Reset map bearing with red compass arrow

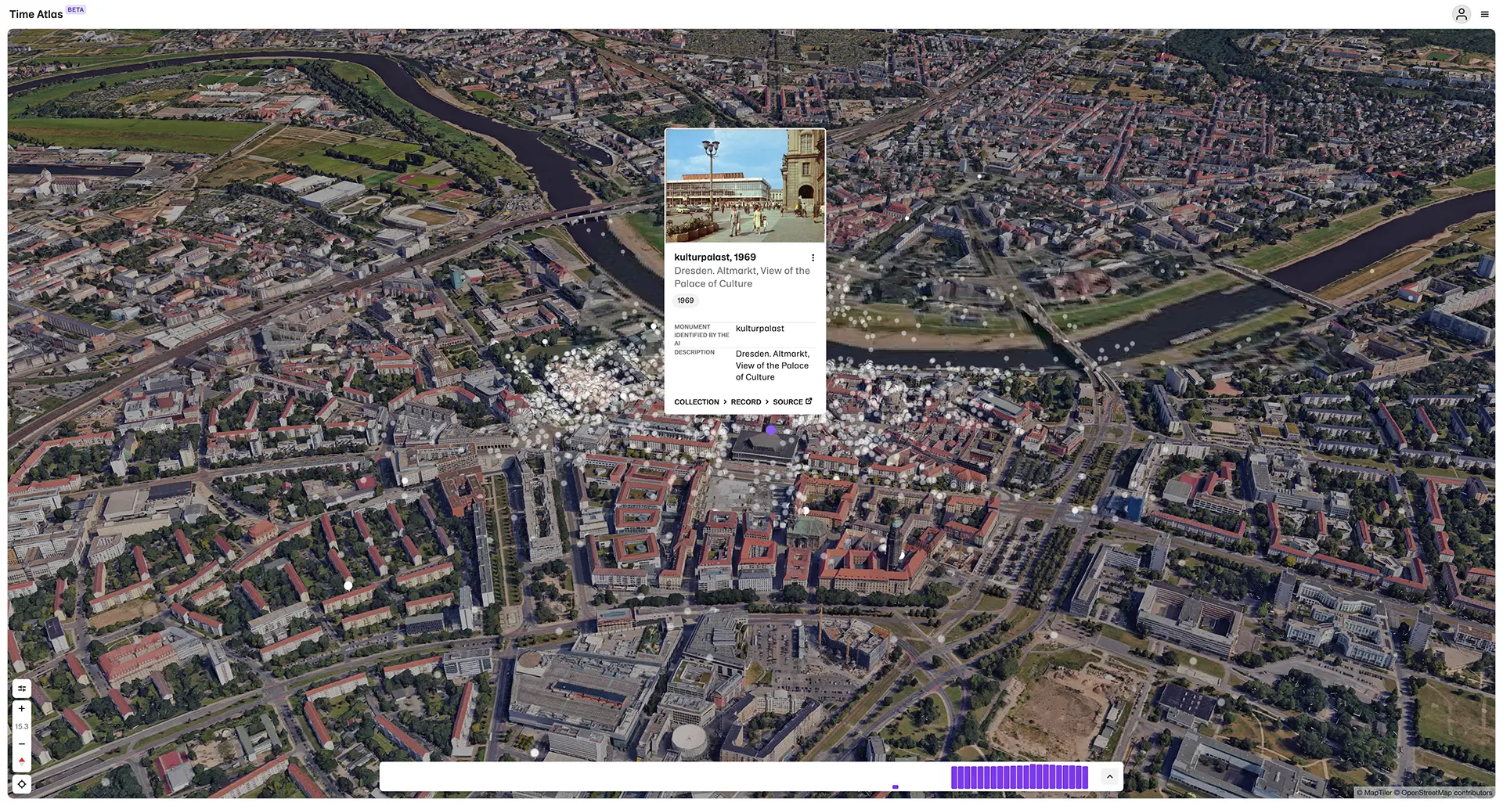[x=22, y=761]
